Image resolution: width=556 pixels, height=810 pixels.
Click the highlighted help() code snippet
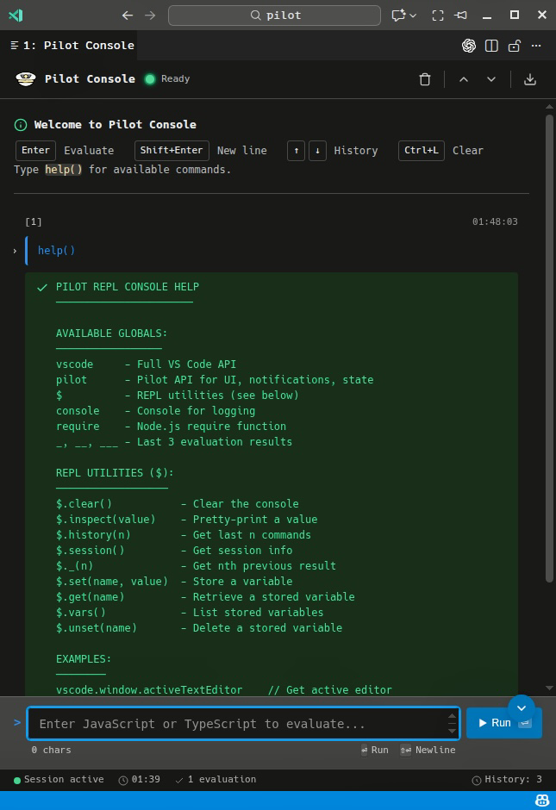64,170
